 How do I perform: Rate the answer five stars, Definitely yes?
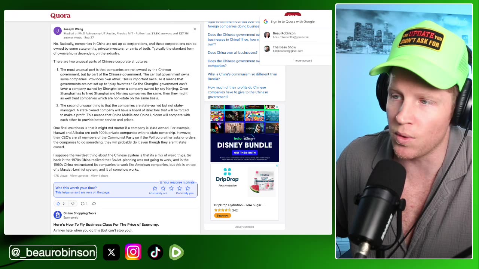[188, 188]
